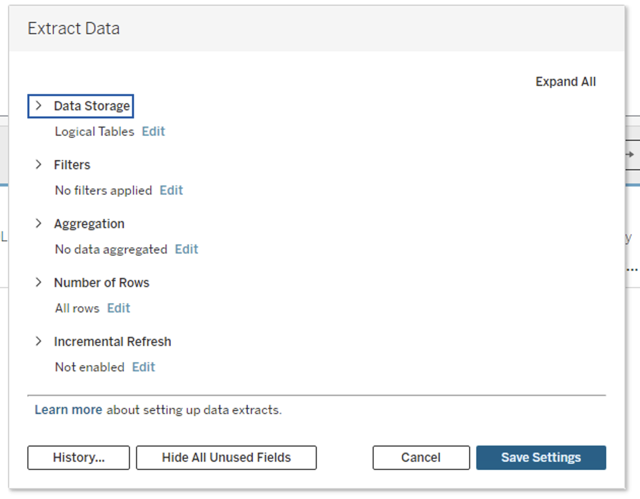
Task: Select the Incremental Refresh heading text
Action: pyautogui.click(x=112, y=342)
